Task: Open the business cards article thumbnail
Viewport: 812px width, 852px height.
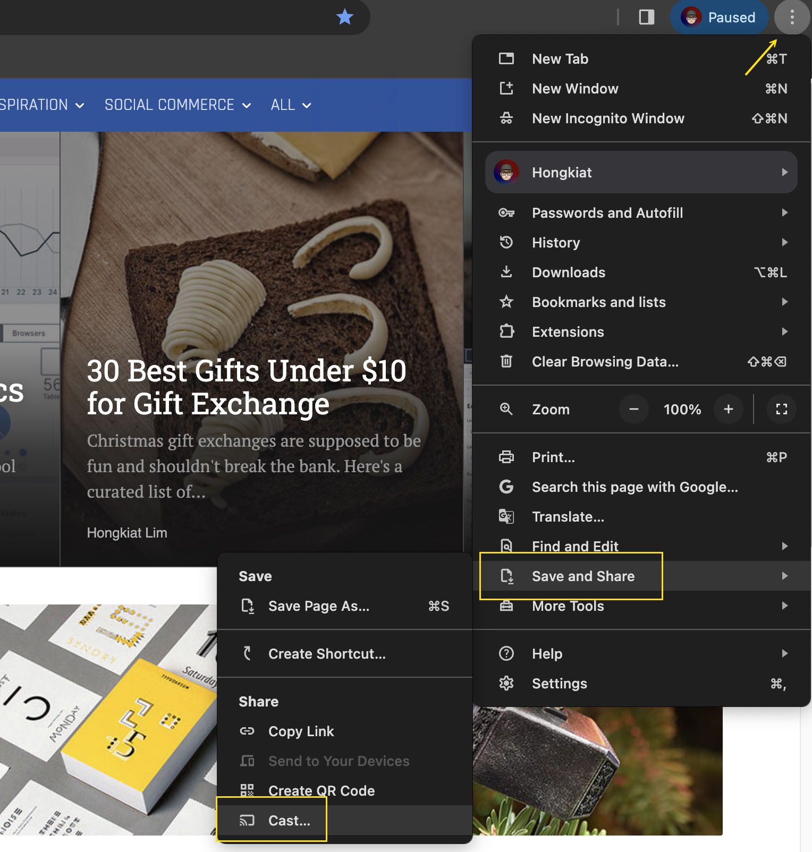Action: (x=109, y=720)
